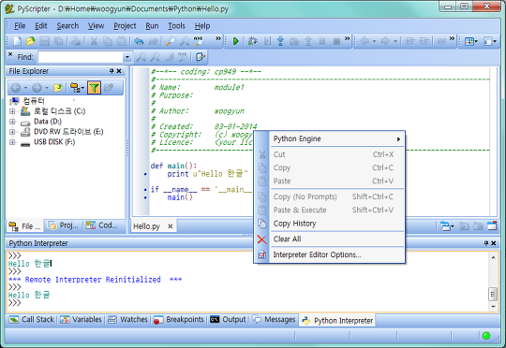Click the Replace text toolbar icon

tap(198, 41)
